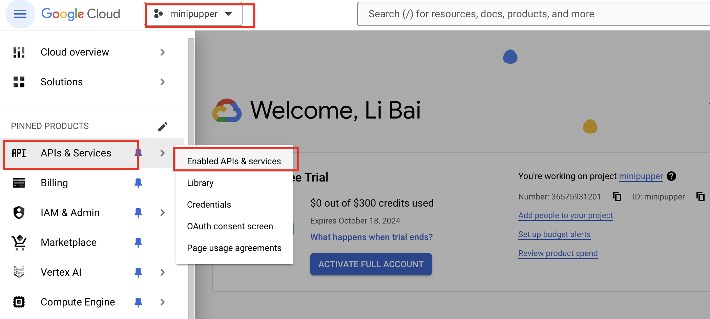The height and width of the screenshot is (319, 710).
Task: Unpin Vertex AI from pinned products
Action: click(x=138, y=272)
